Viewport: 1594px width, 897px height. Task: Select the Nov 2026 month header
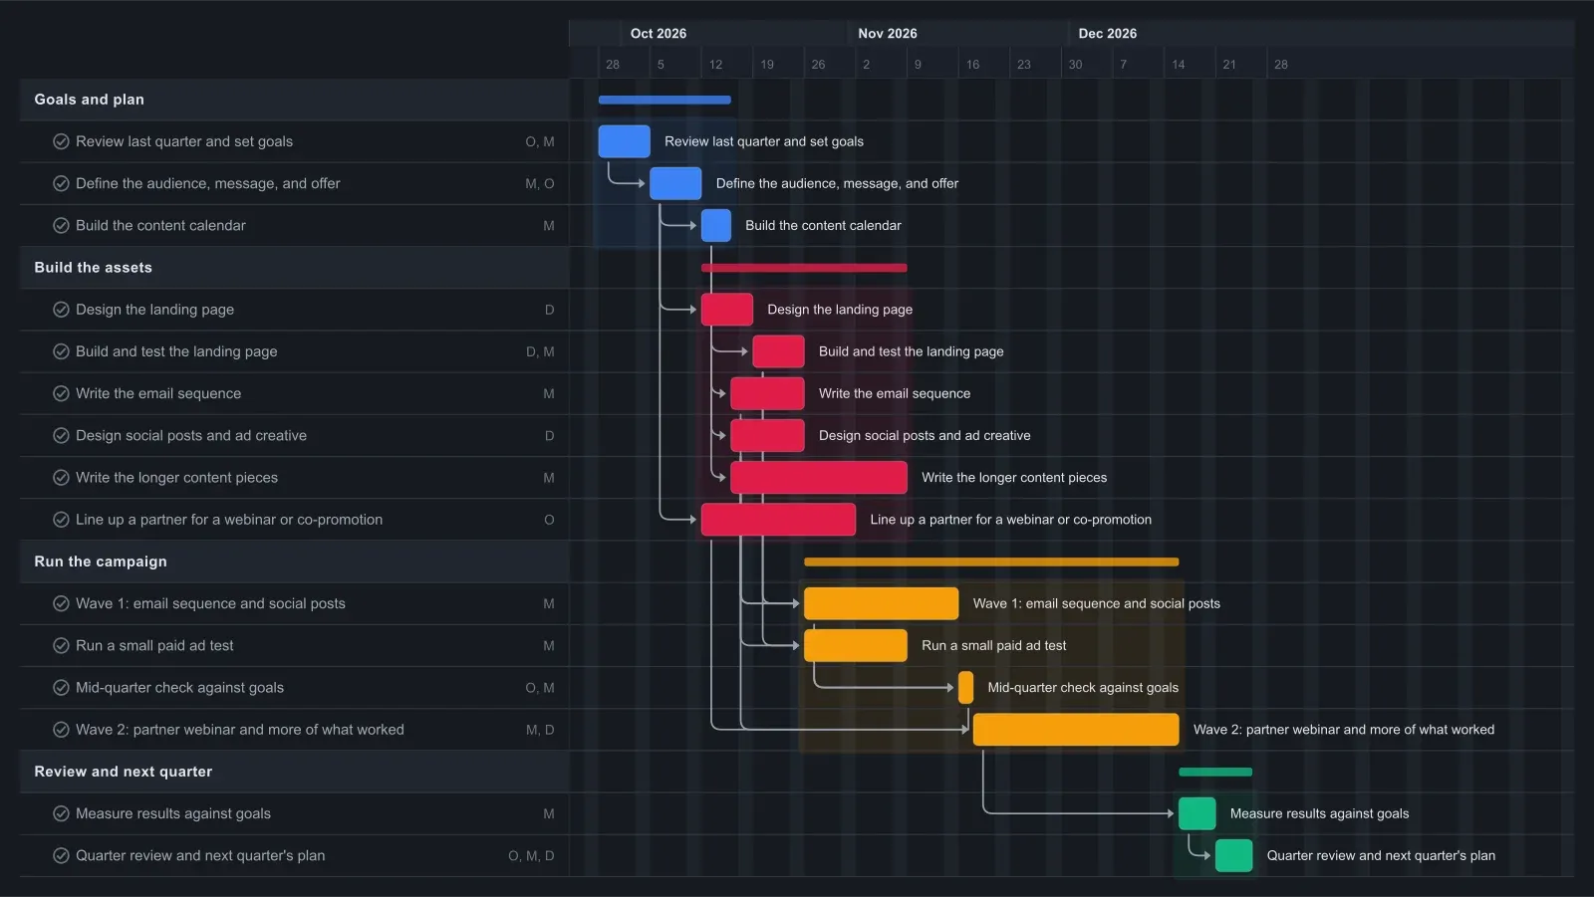click(x=888, y=33)
